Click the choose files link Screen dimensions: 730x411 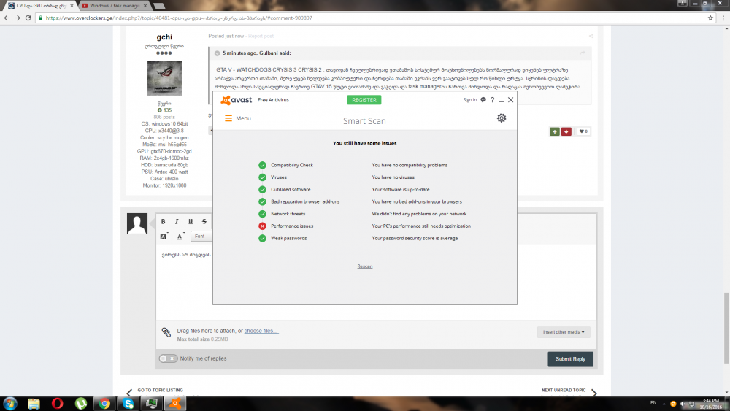(x=261, y=331)
